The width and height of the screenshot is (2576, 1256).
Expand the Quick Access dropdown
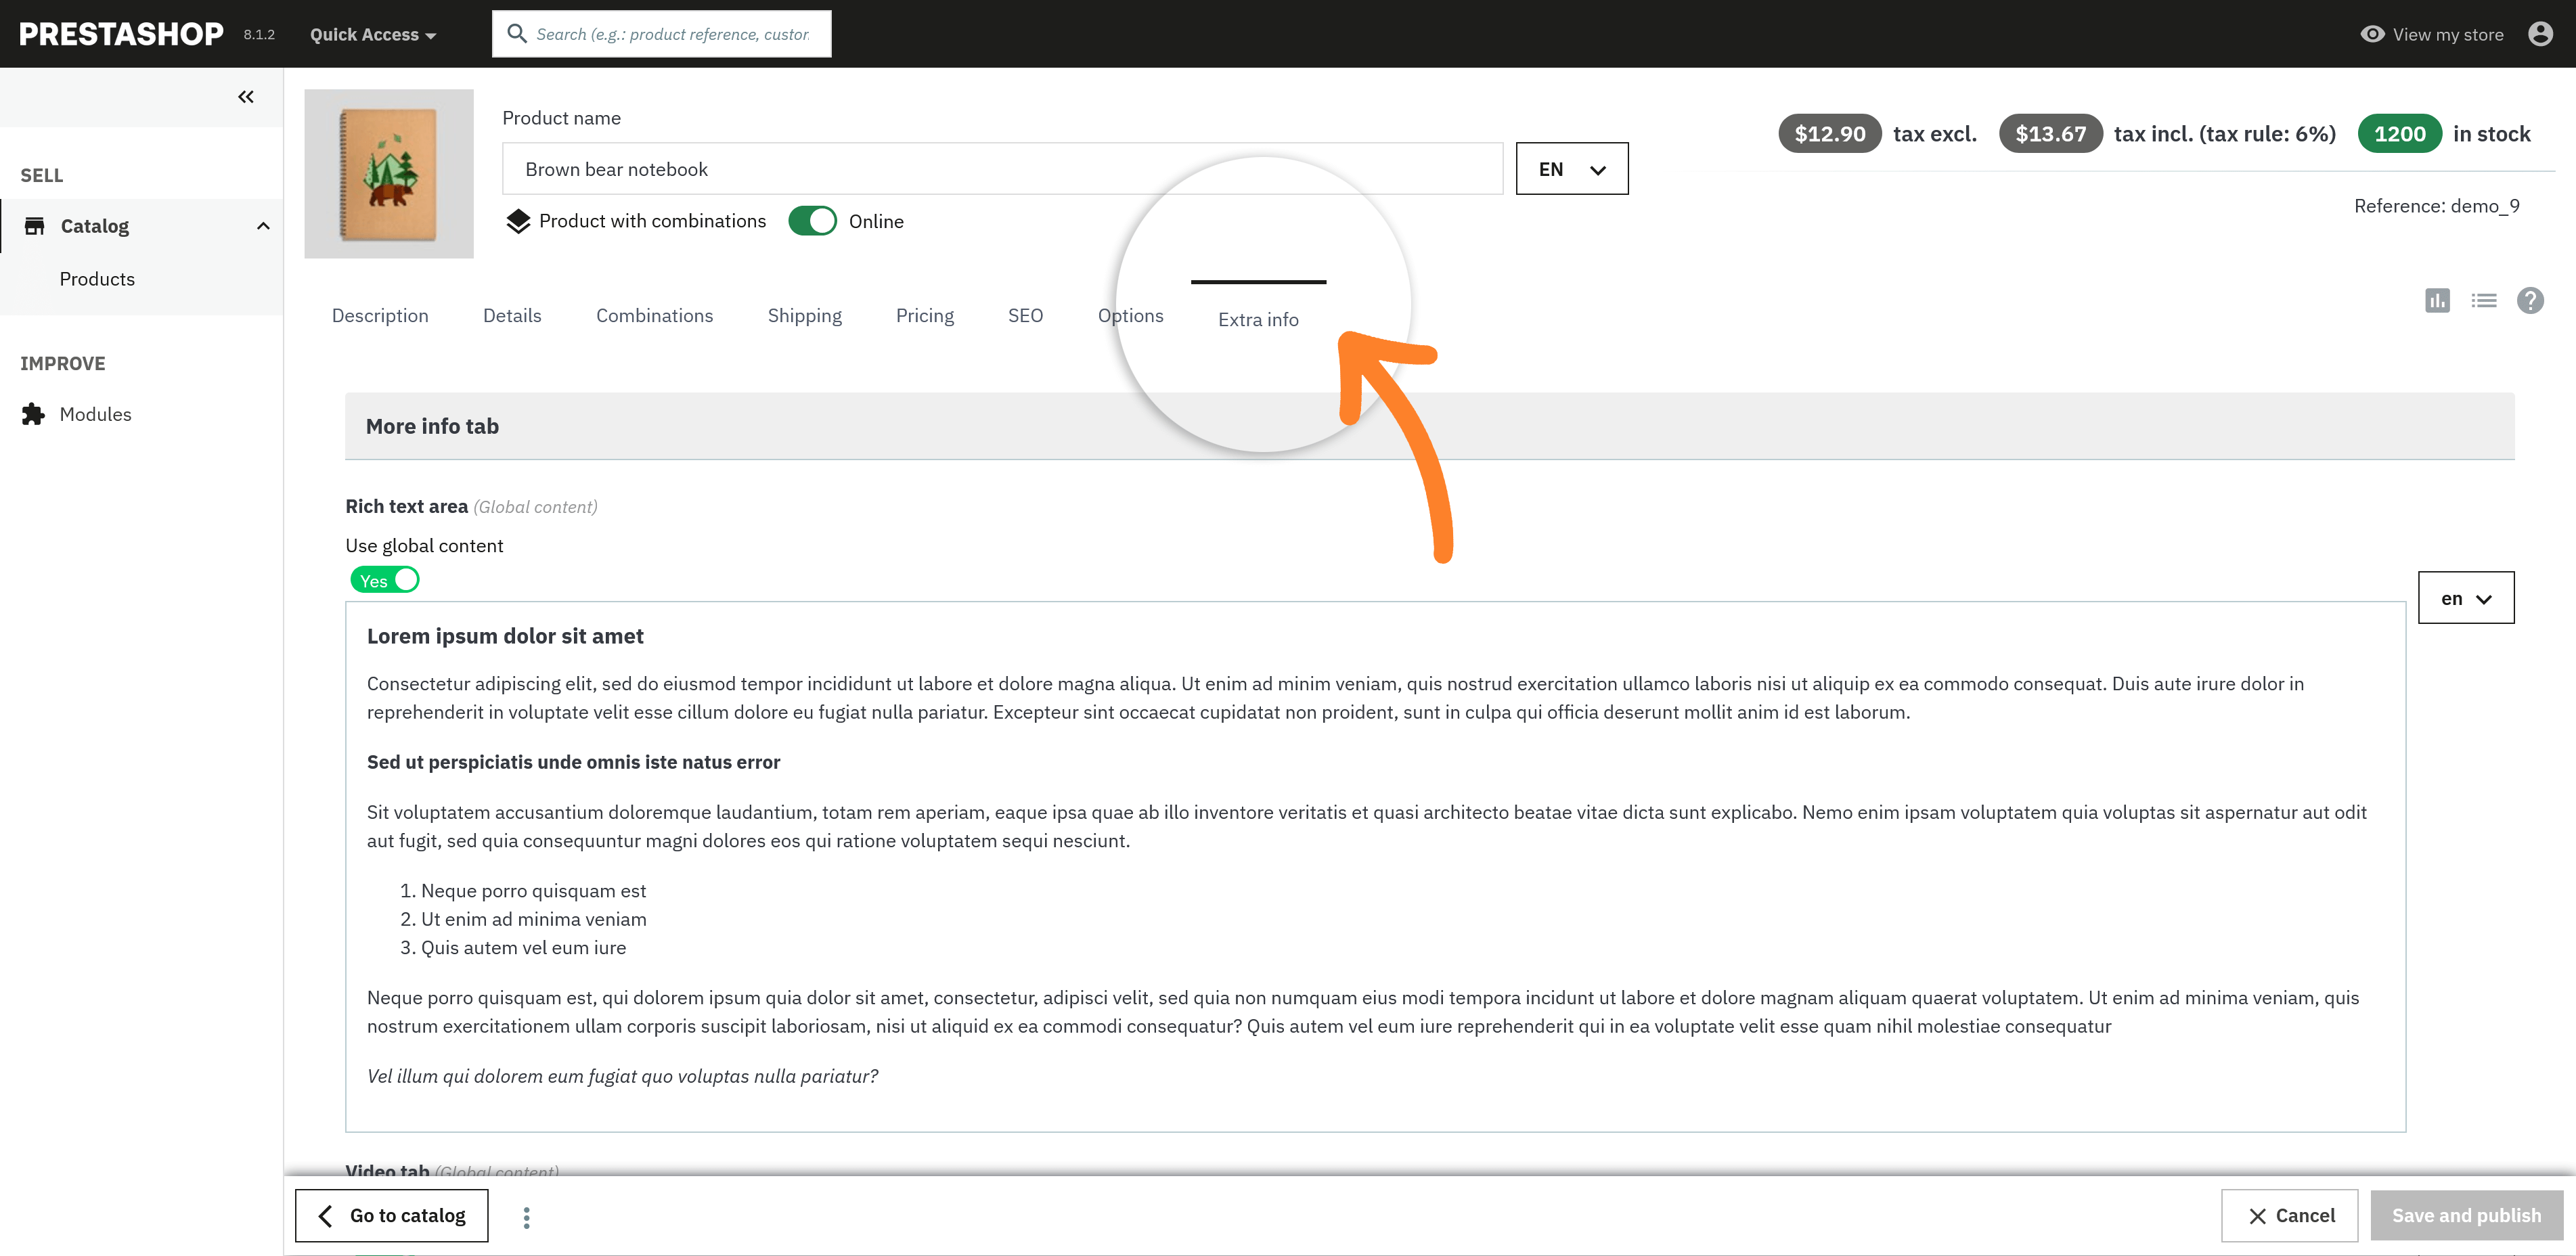373,35
